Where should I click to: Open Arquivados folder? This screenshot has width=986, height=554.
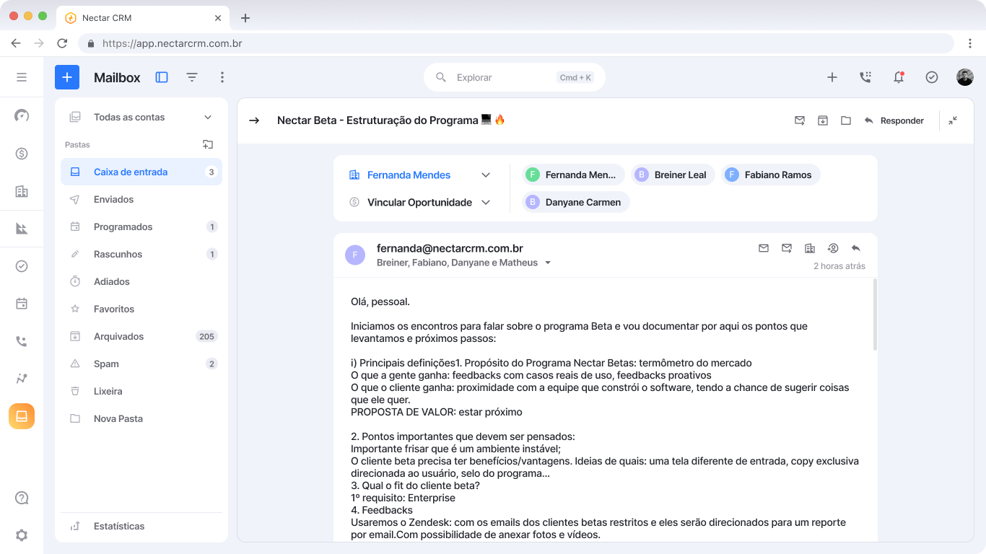coord(141,336)
